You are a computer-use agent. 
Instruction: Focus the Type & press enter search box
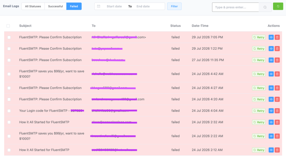pos(235,7)
